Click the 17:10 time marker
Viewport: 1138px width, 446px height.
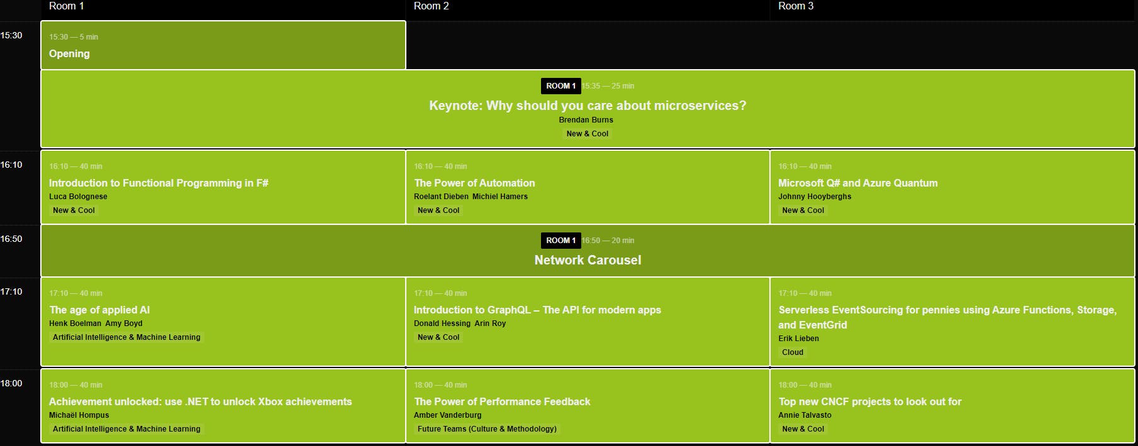click(11, 291)
